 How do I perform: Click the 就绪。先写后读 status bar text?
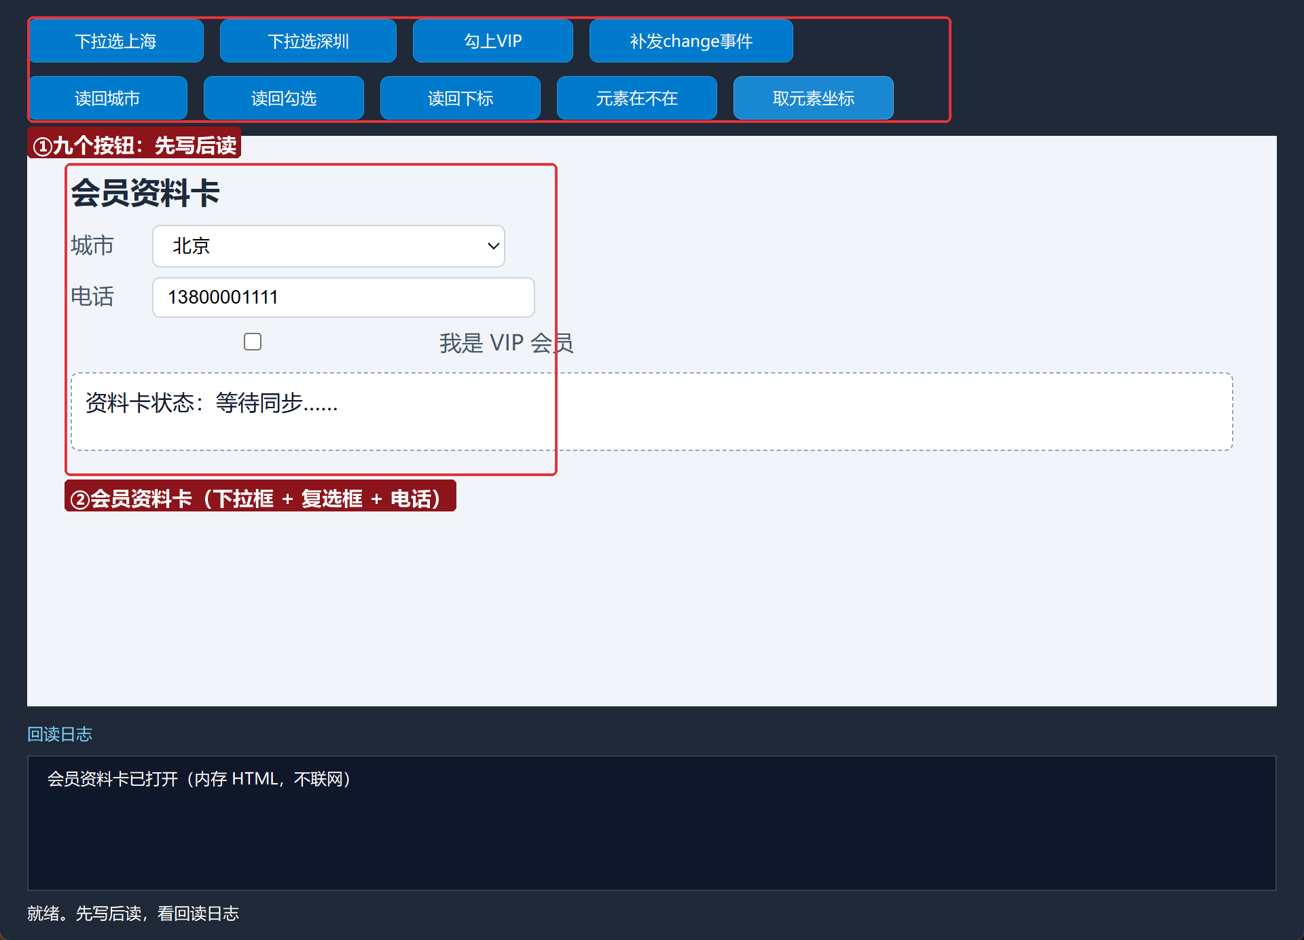click(133, 914)
